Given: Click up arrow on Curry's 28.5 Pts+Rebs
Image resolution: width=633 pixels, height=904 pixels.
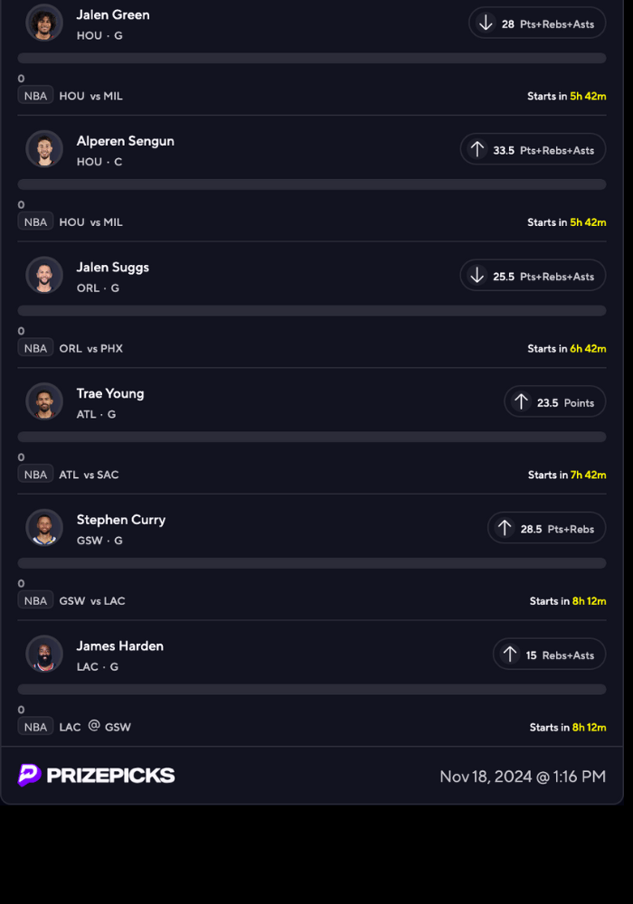Looking at the screenshot, I should pos(505,529).
